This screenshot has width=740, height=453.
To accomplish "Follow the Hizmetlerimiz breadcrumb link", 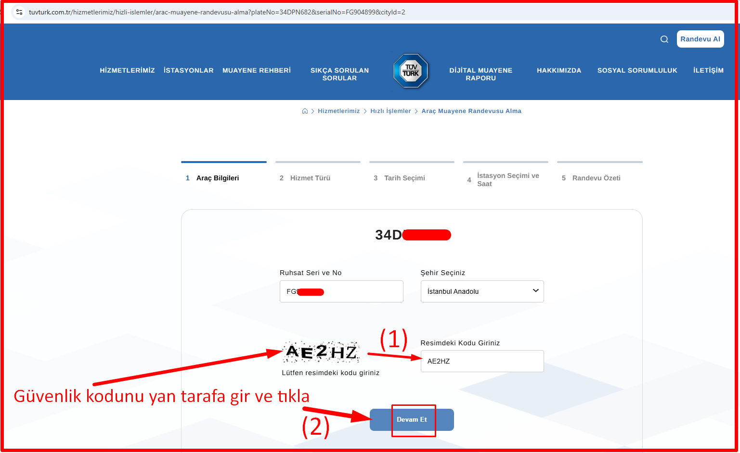I will 339,111.
